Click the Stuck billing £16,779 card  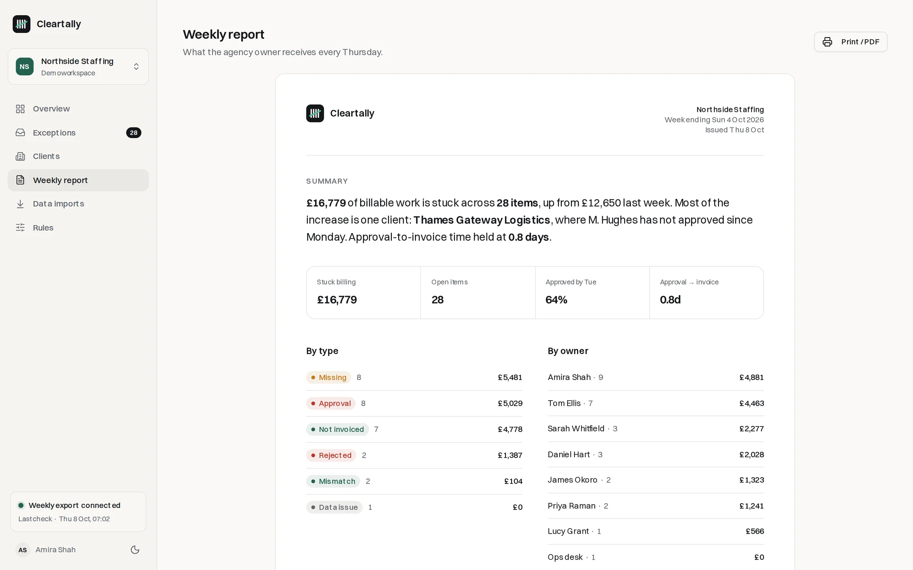[364, 293]
